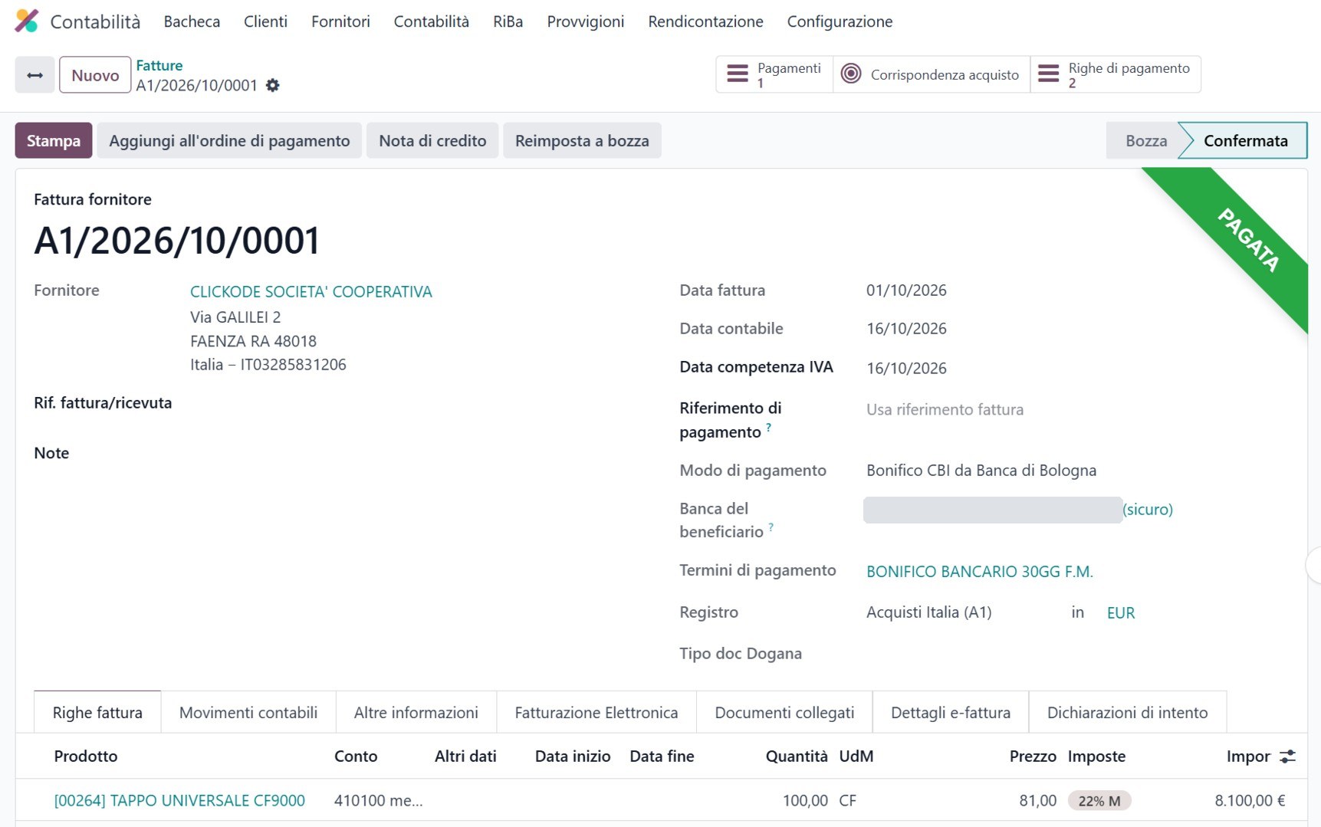Click the Stampa button
Screen dimensions: 1321x827
tap(54, 140)
